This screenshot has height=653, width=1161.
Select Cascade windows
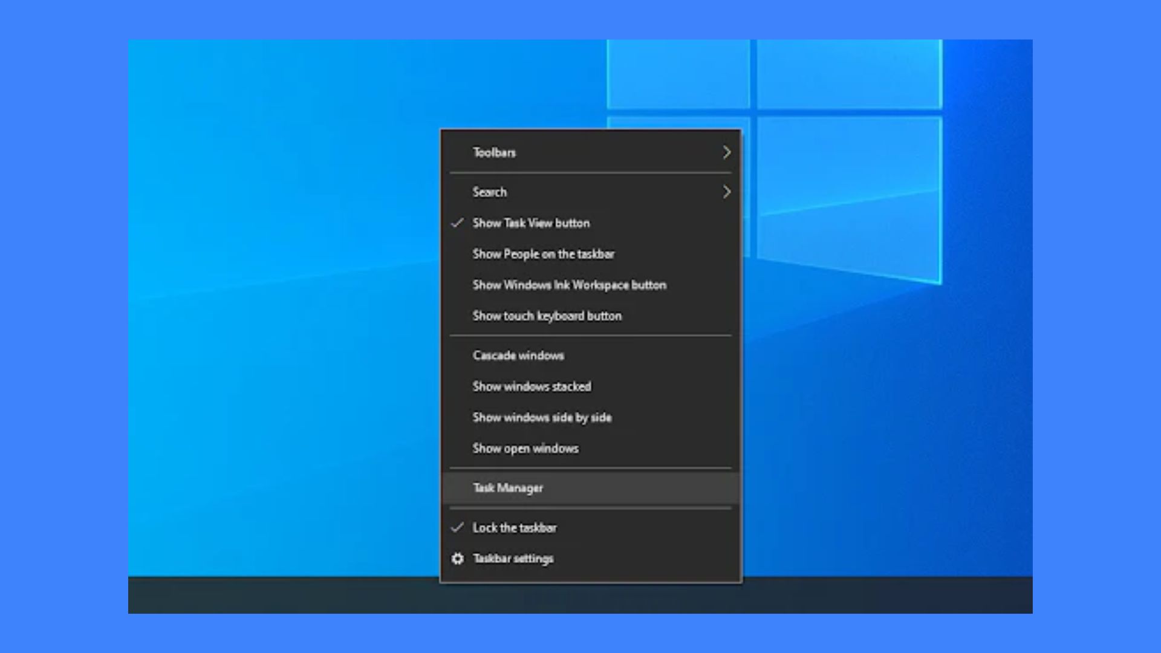[x=591, y=356]
